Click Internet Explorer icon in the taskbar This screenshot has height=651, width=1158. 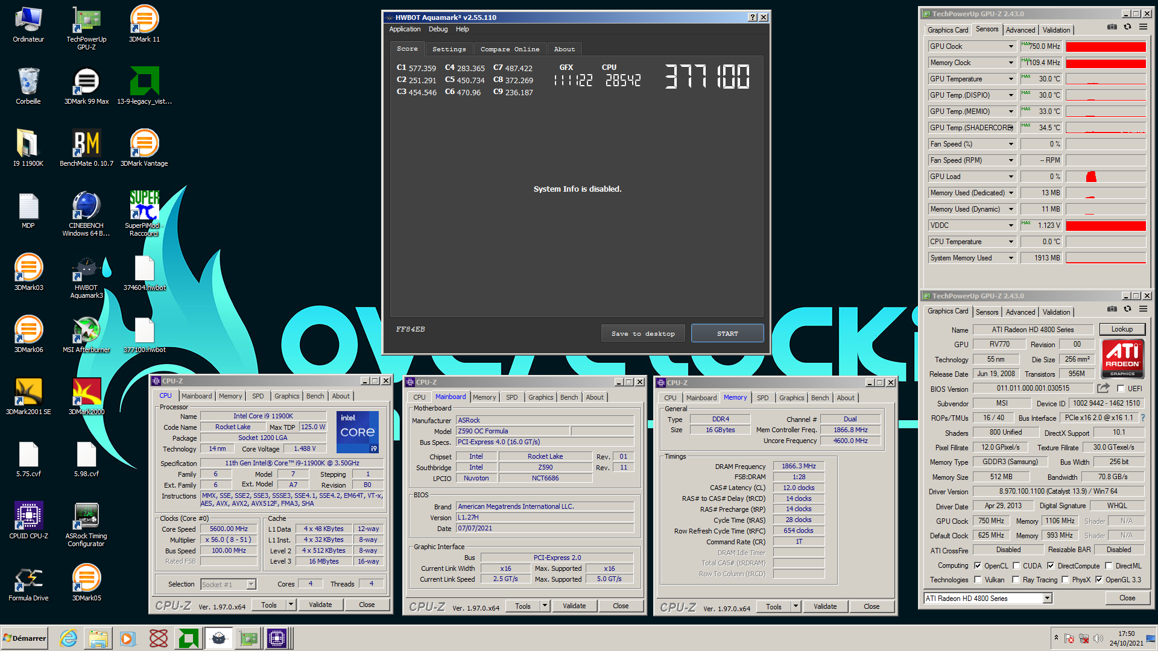(x=68, y=638)
